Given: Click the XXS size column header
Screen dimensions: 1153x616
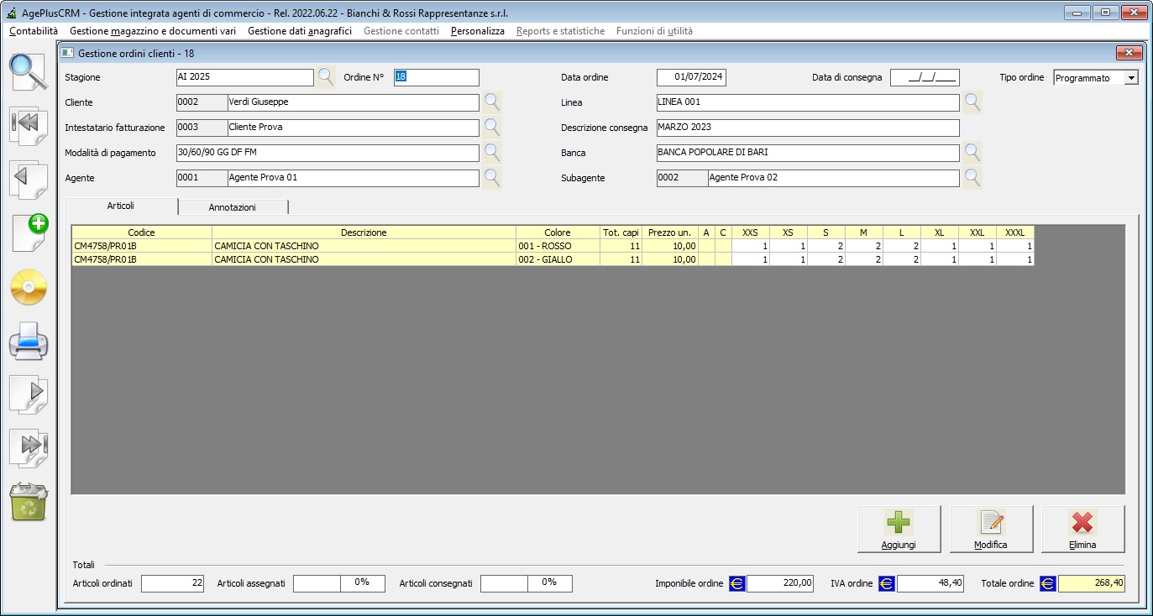Looking at the screenshot, I should (751, 232).
